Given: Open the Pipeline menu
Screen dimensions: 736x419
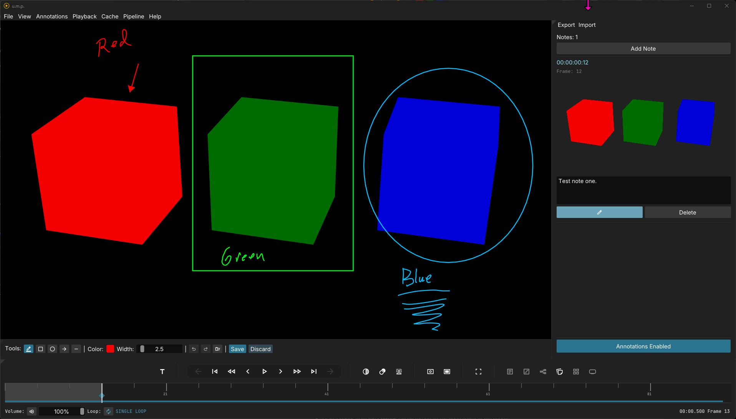Looking at the screenshot, I should pyautogui.click(x=133, y=16).
